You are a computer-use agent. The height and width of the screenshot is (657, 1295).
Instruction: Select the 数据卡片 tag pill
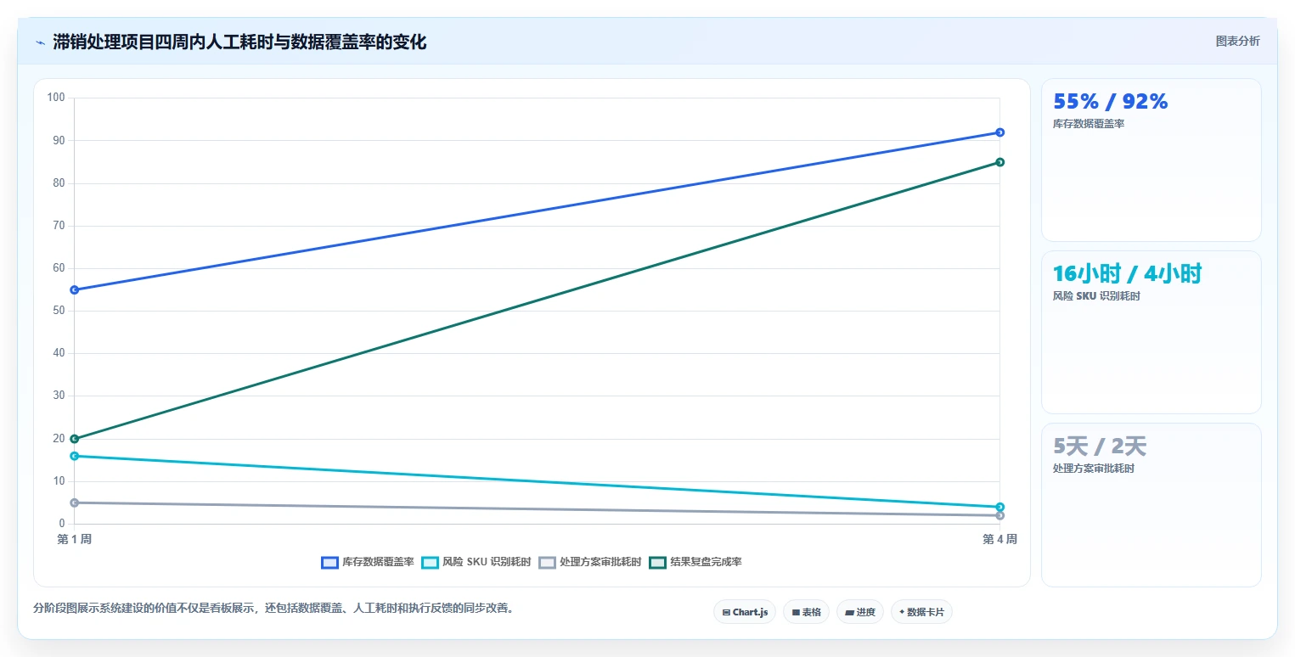pos(921,612)
